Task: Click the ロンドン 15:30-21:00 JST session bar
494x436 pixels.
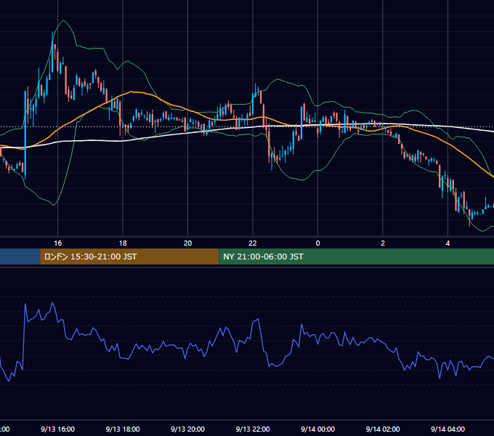Action: [129, 257]
